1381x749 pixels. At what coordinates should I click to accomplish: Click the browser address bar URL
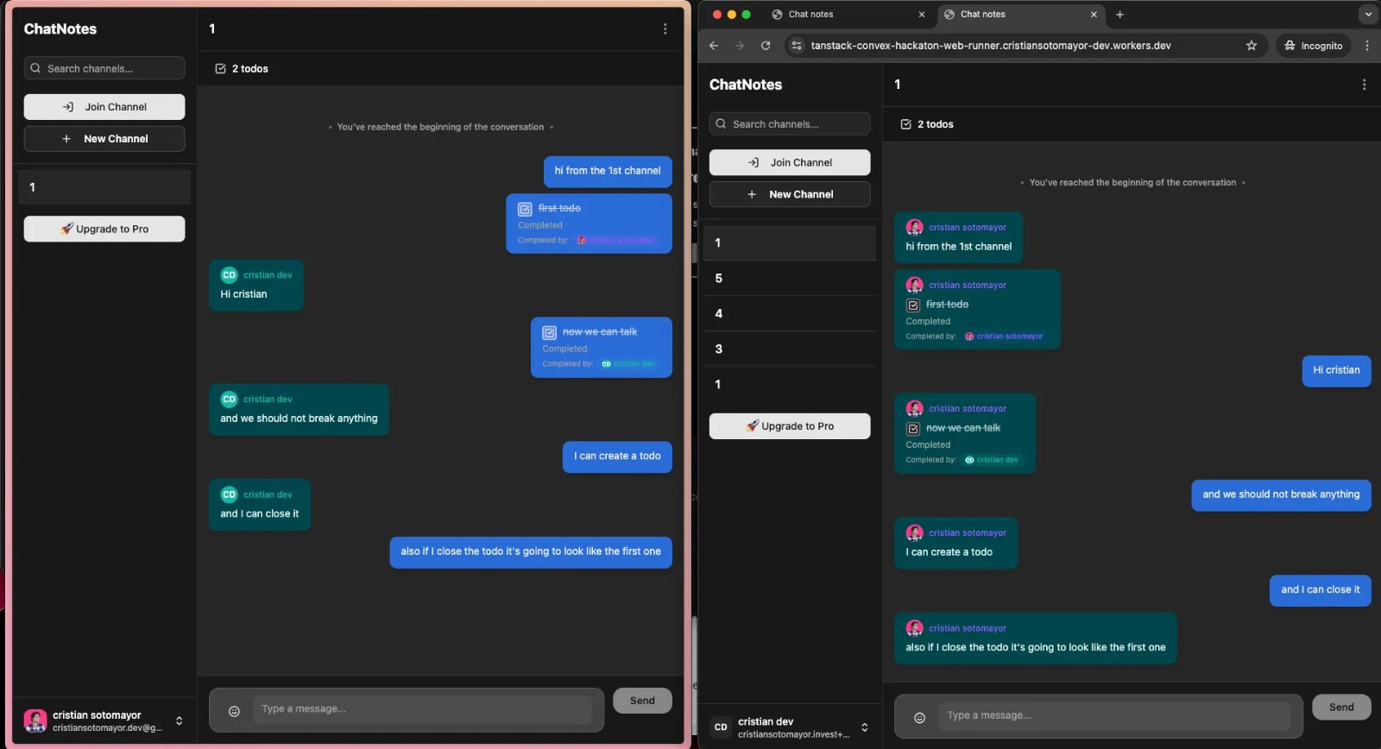(991, 46)
